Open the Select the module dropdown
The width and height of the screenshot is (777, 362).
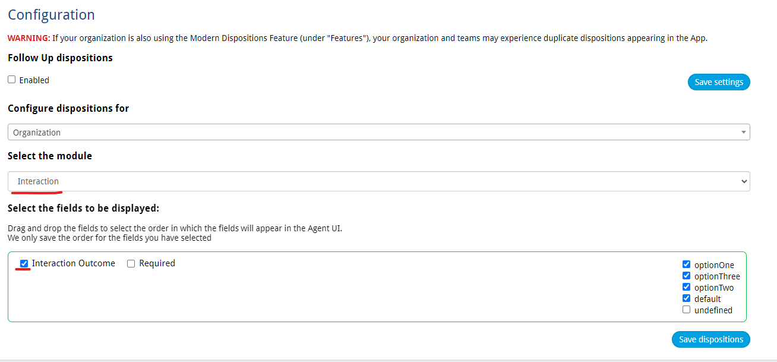[x=378, y=181]
